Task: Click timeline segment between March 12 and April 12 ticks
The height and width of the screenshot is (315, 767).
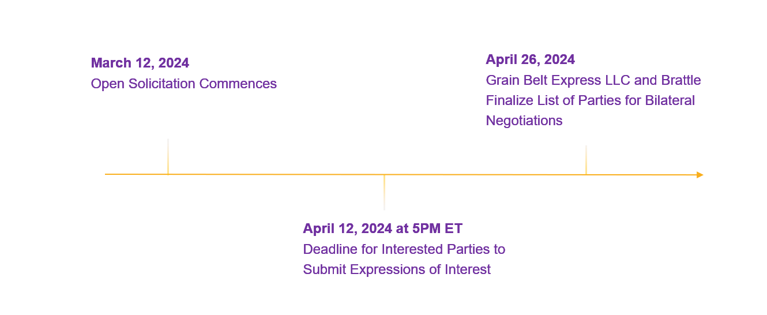Action: coord(276,174)
